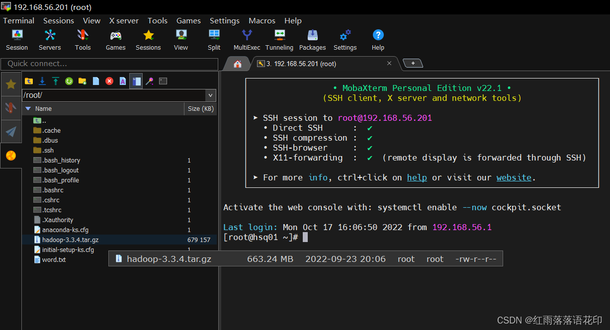The image size is (610, 330).
Task: Open the X server menu
Action: 124,21
